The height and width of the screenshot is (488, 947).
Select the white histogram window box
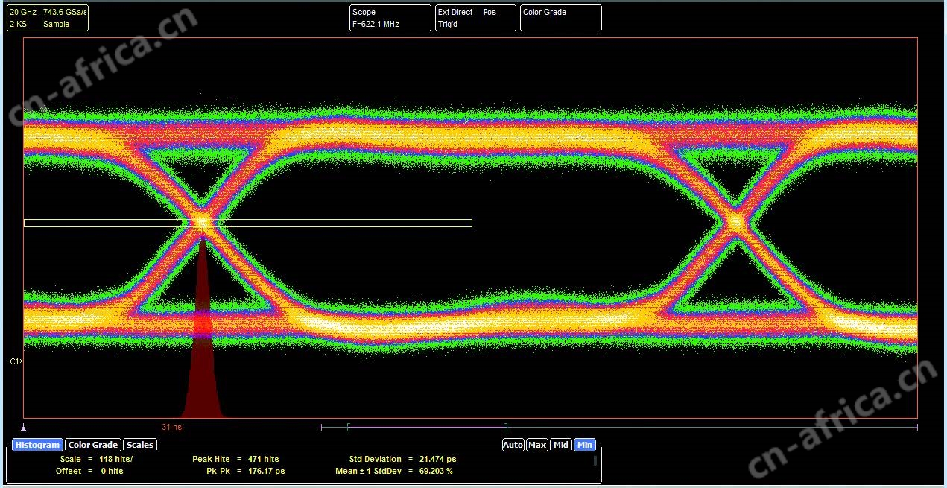point(248,223)
